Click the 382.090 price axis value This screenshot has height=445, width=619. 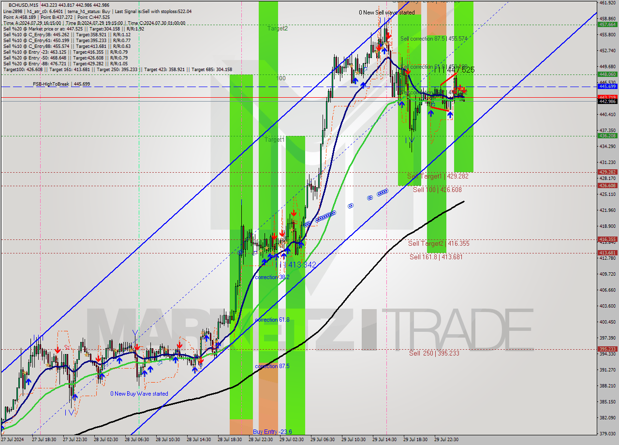pyautogui.click(x=607, y=417)
